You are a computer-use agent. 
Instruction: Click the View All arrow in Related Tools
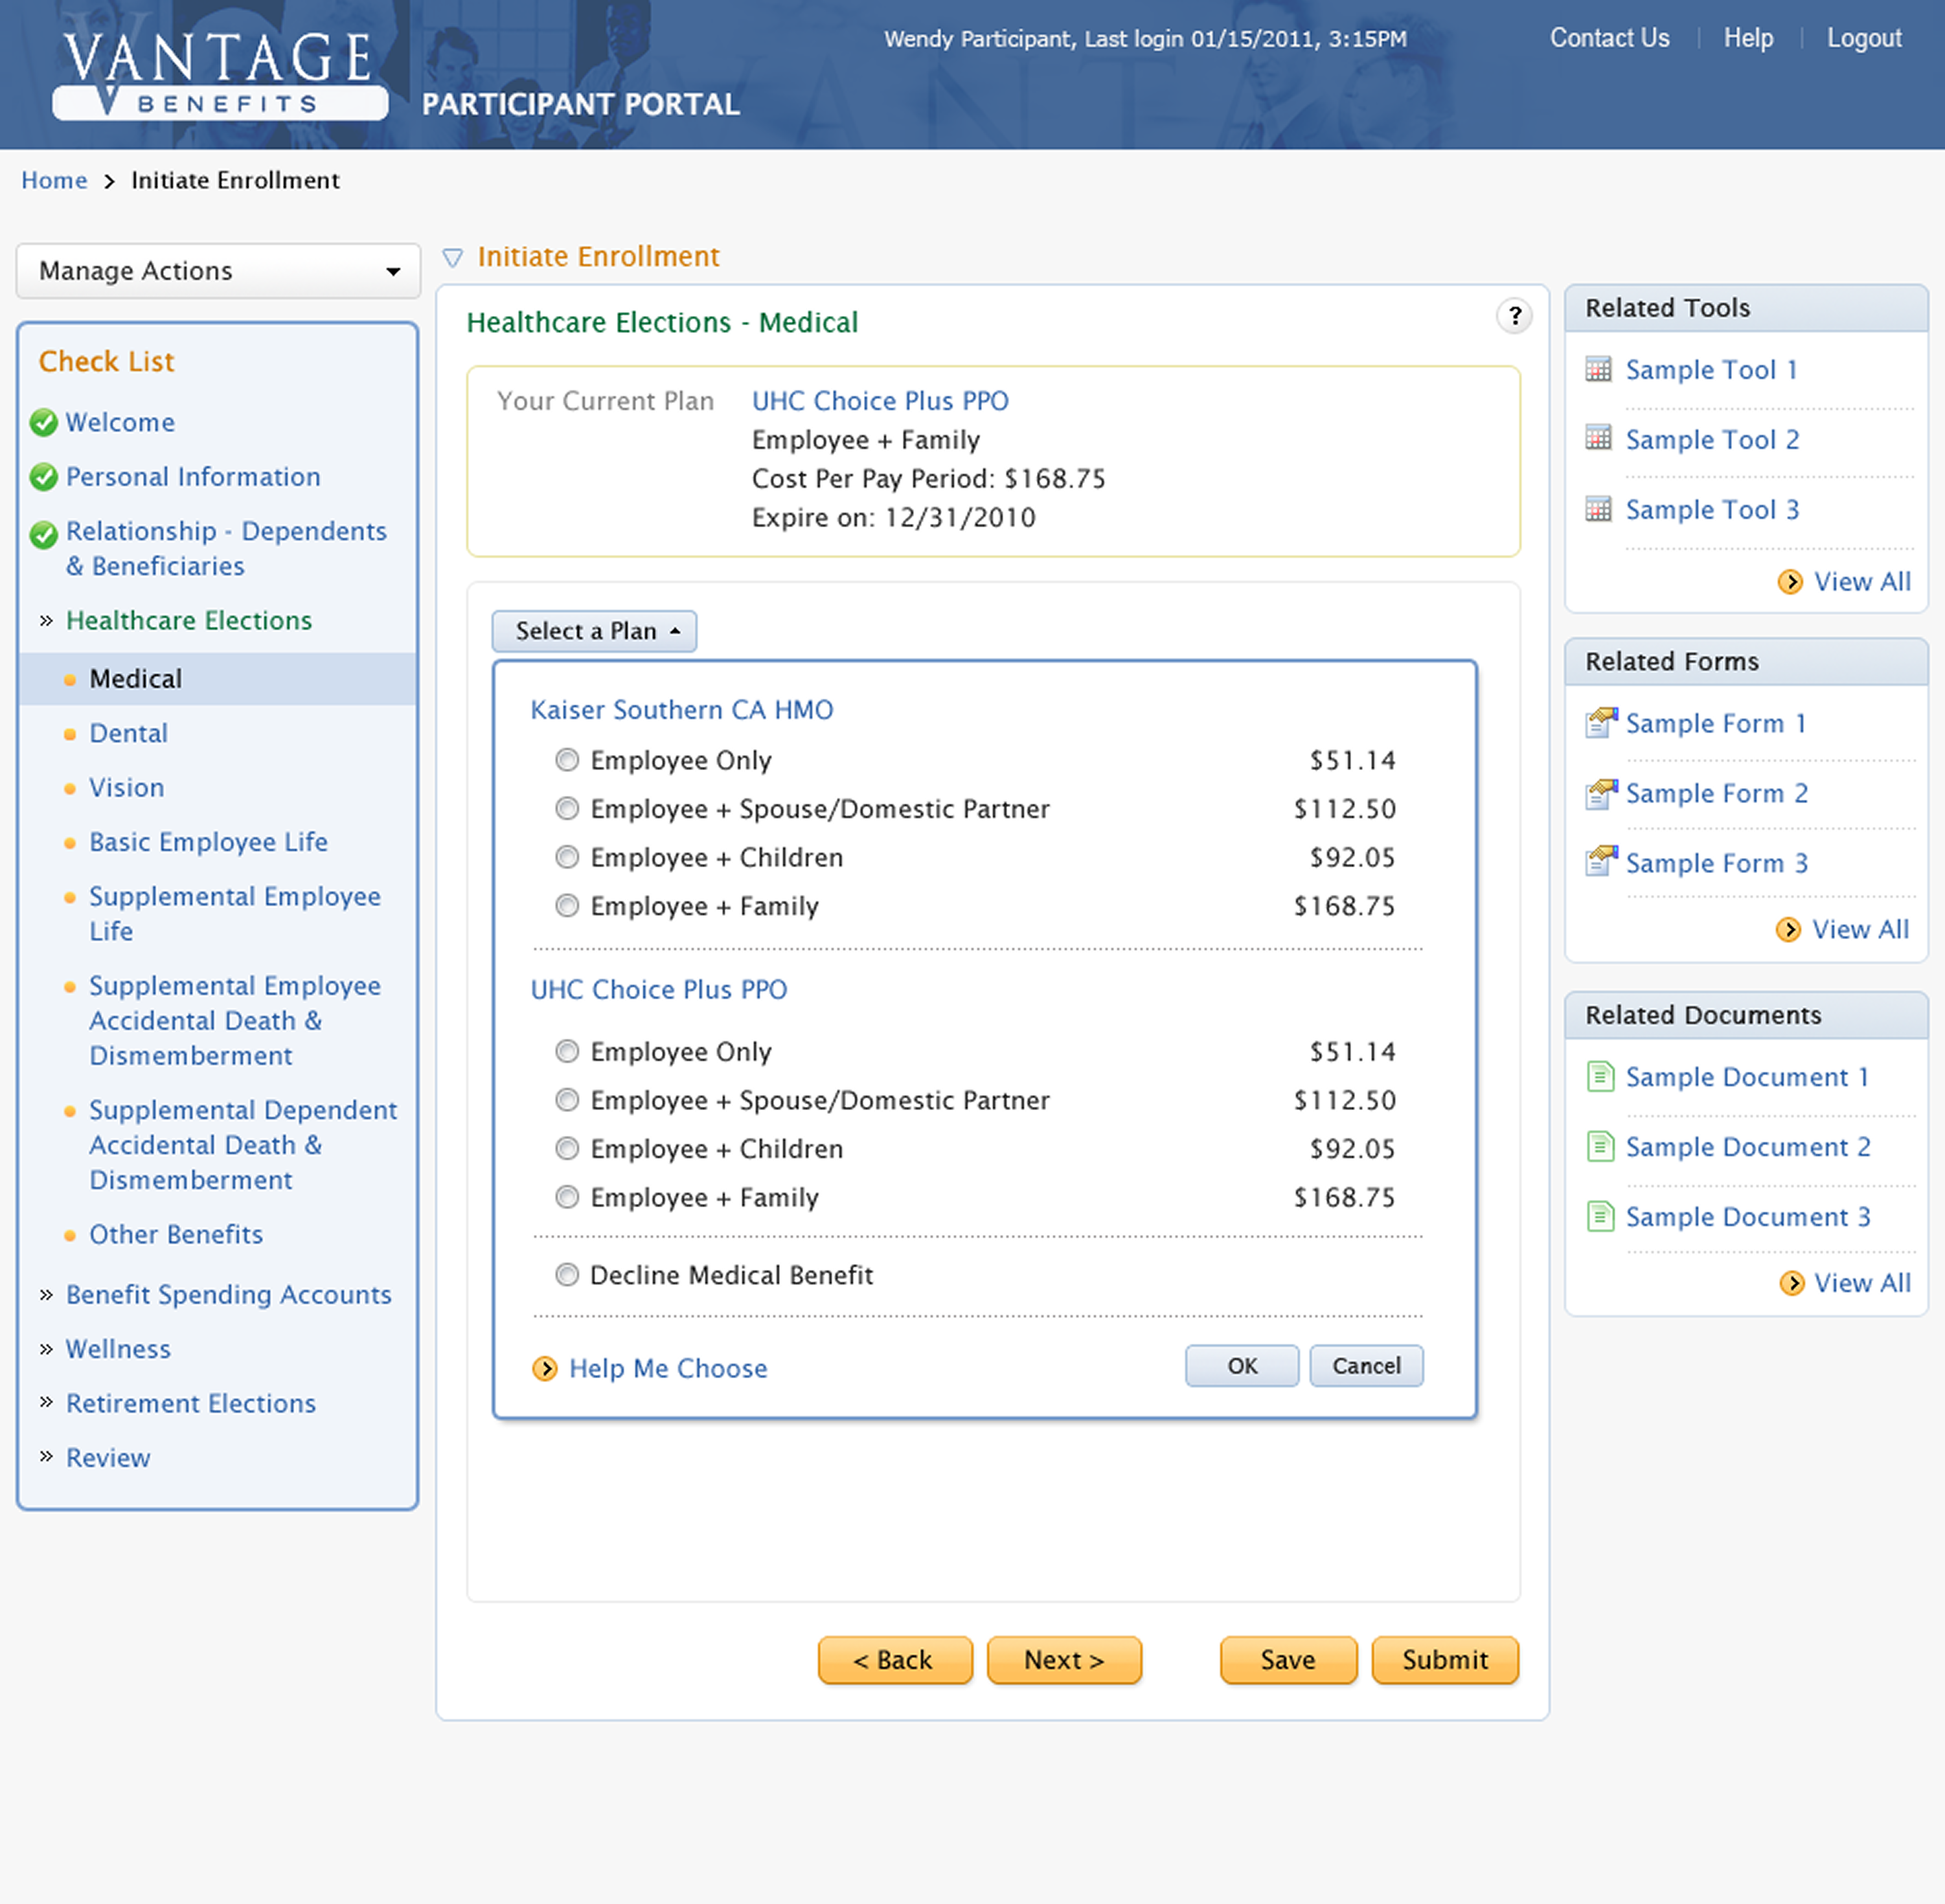pyautogui.click(x=1790, y=582)
